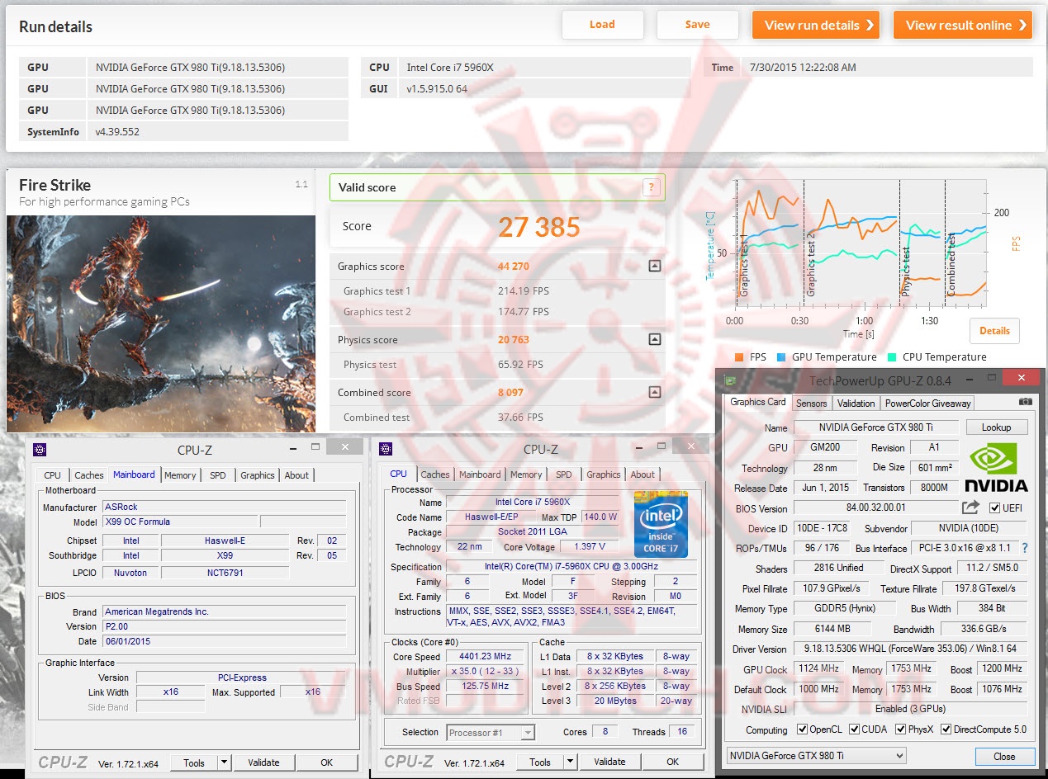The height and width of the screenshot is (779, 1048).
Task: Open Mainboard tab in processor CPU-Z window
Action: [x=480, y=474]
